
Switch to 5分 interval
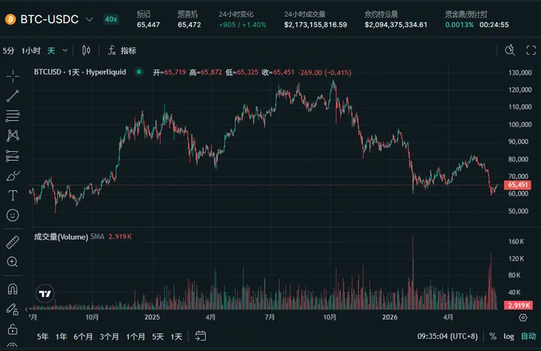click(x=9, y=51)
